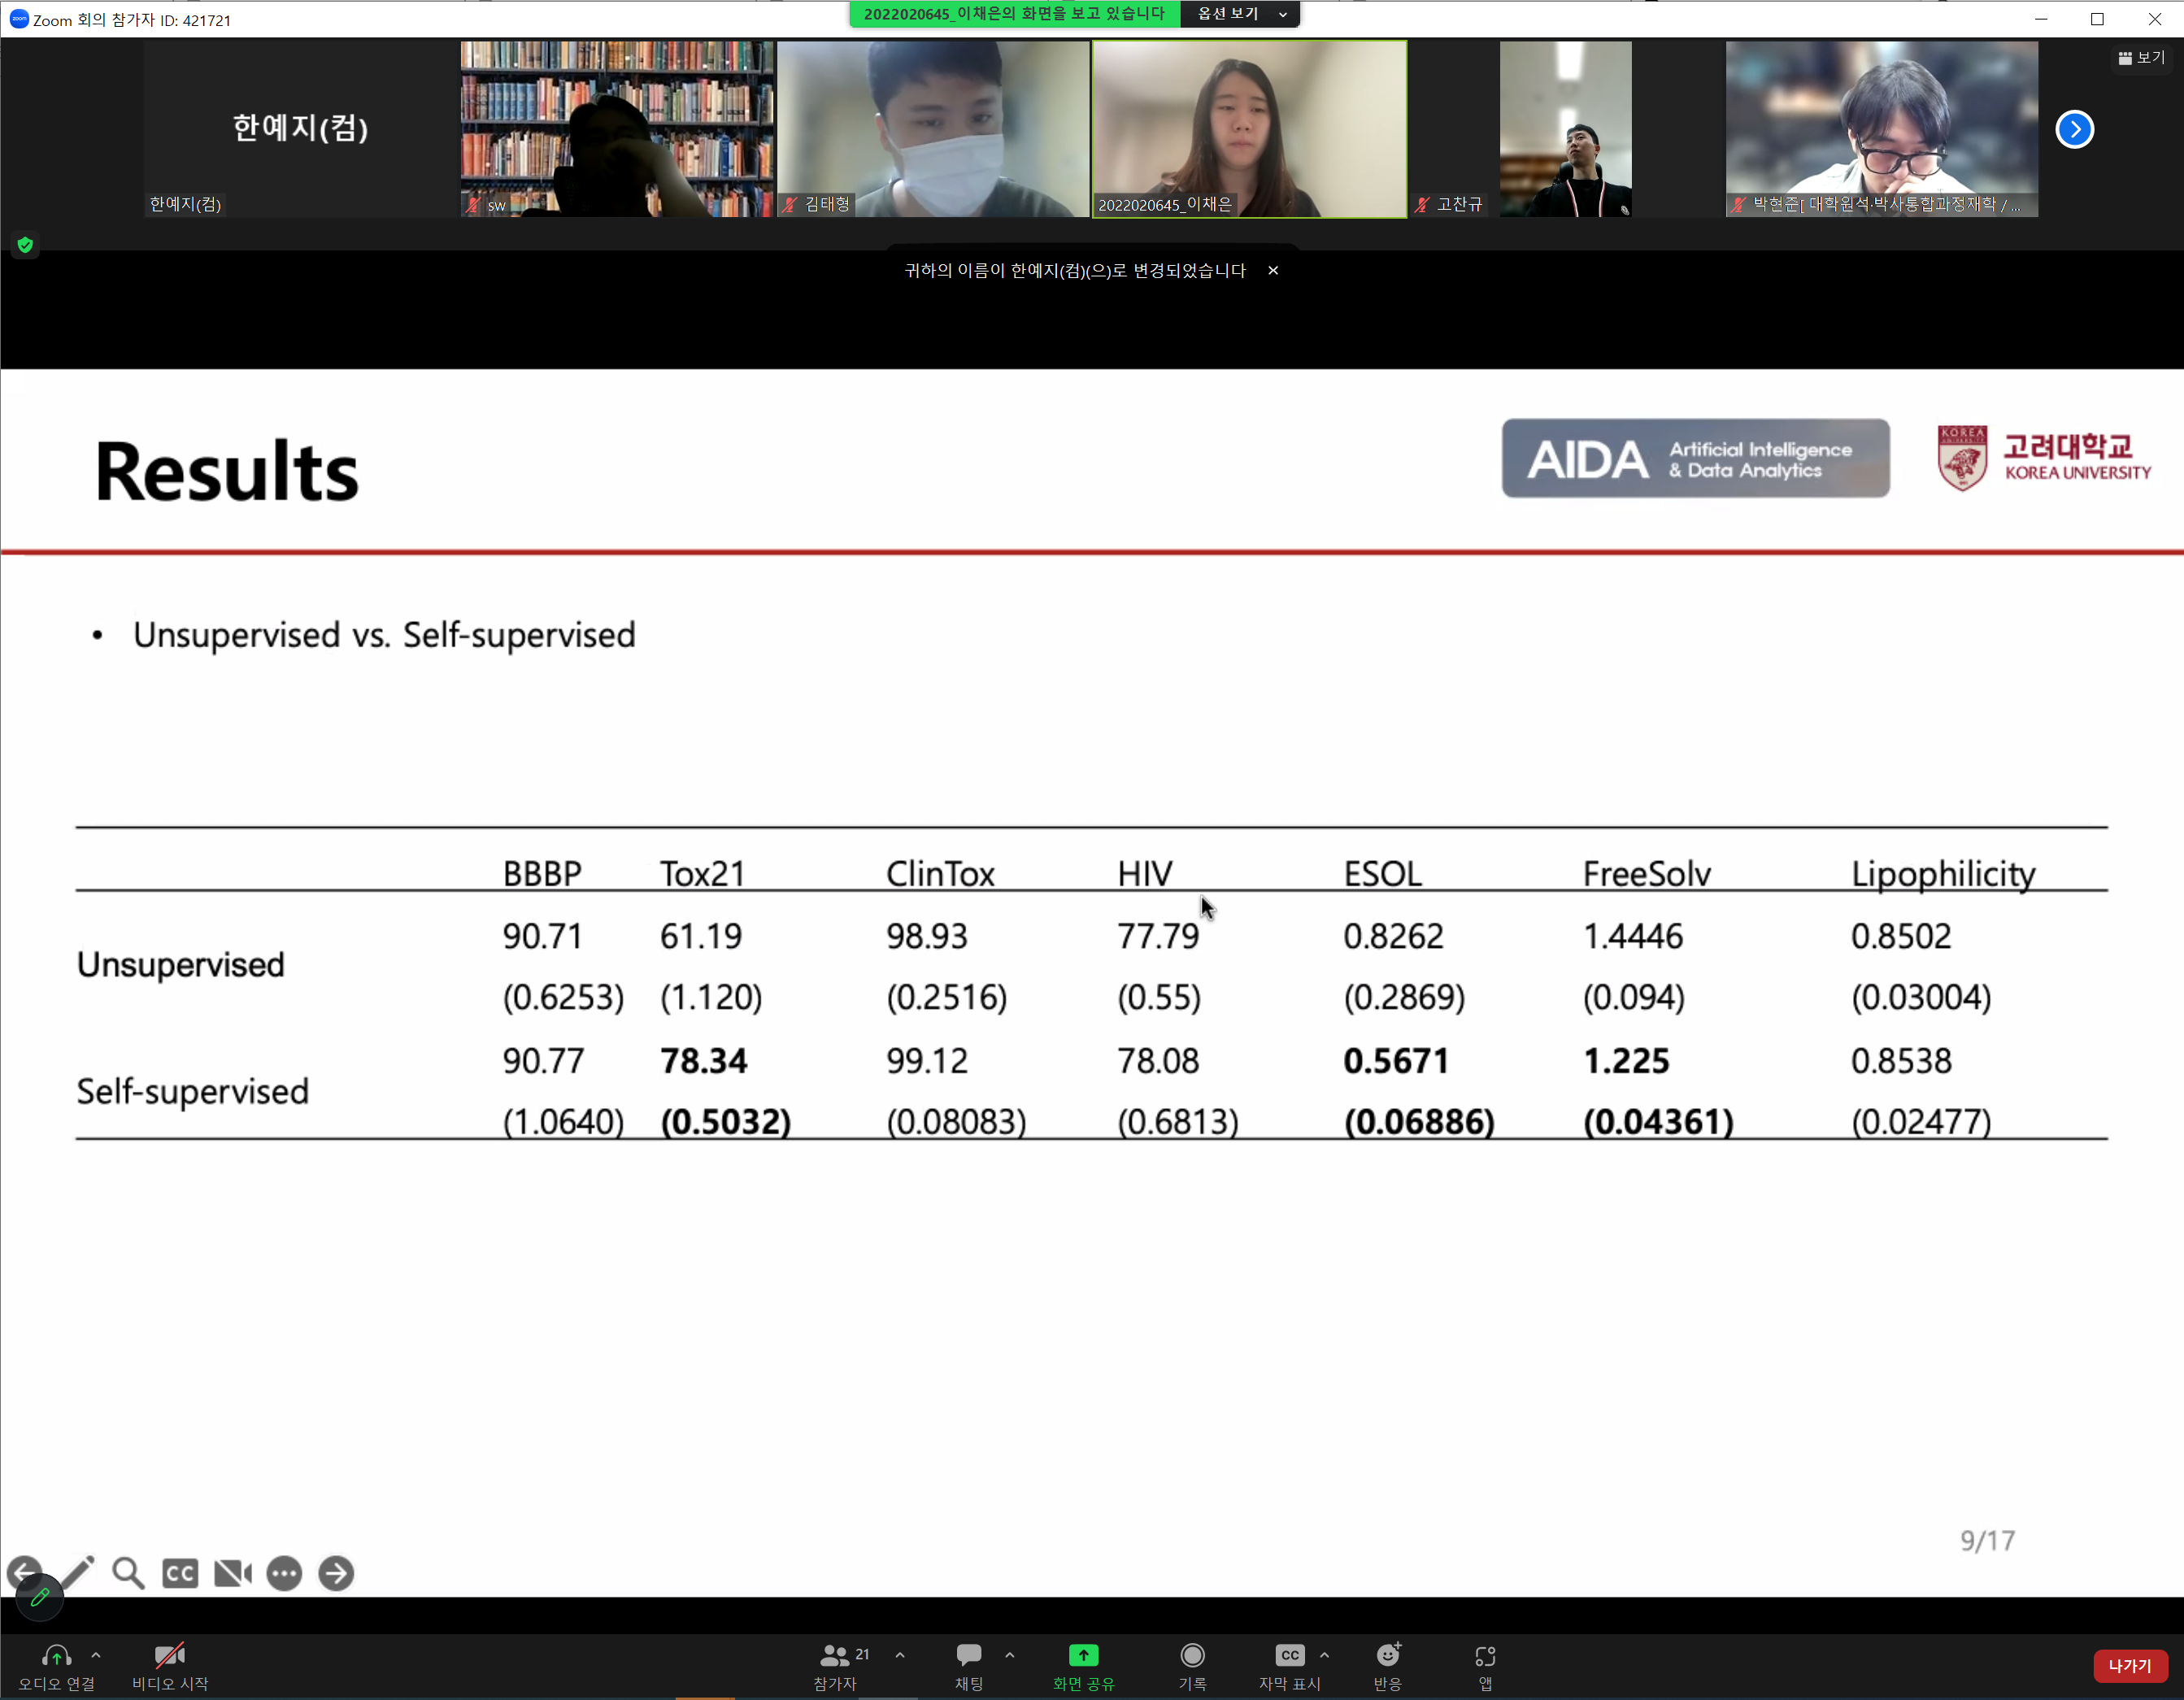Image resolution: width=2184 pixels, height=1700 pixels.
Task: Click the slideshow pen tool icon
Action: click(x=78, y=1571)
